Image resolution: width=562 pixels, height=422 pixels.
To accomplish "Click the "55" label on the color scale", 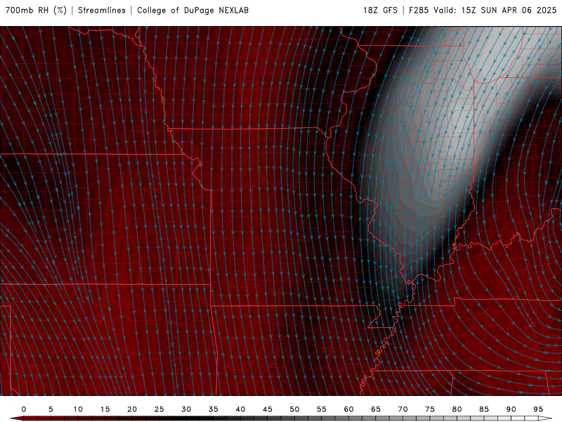I will point(322,409).
